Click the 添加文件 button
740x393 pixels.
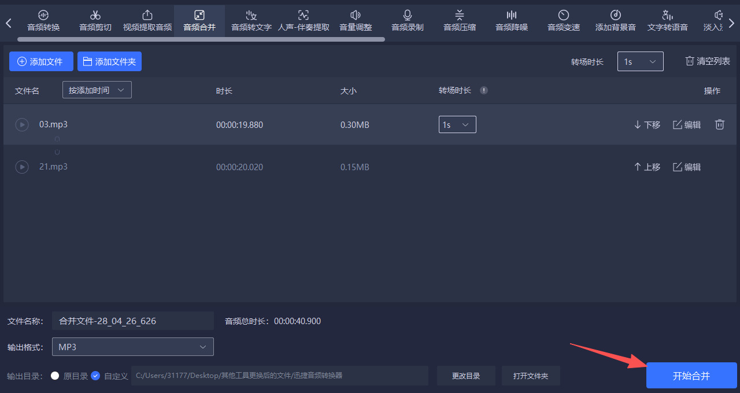[41, 61]
